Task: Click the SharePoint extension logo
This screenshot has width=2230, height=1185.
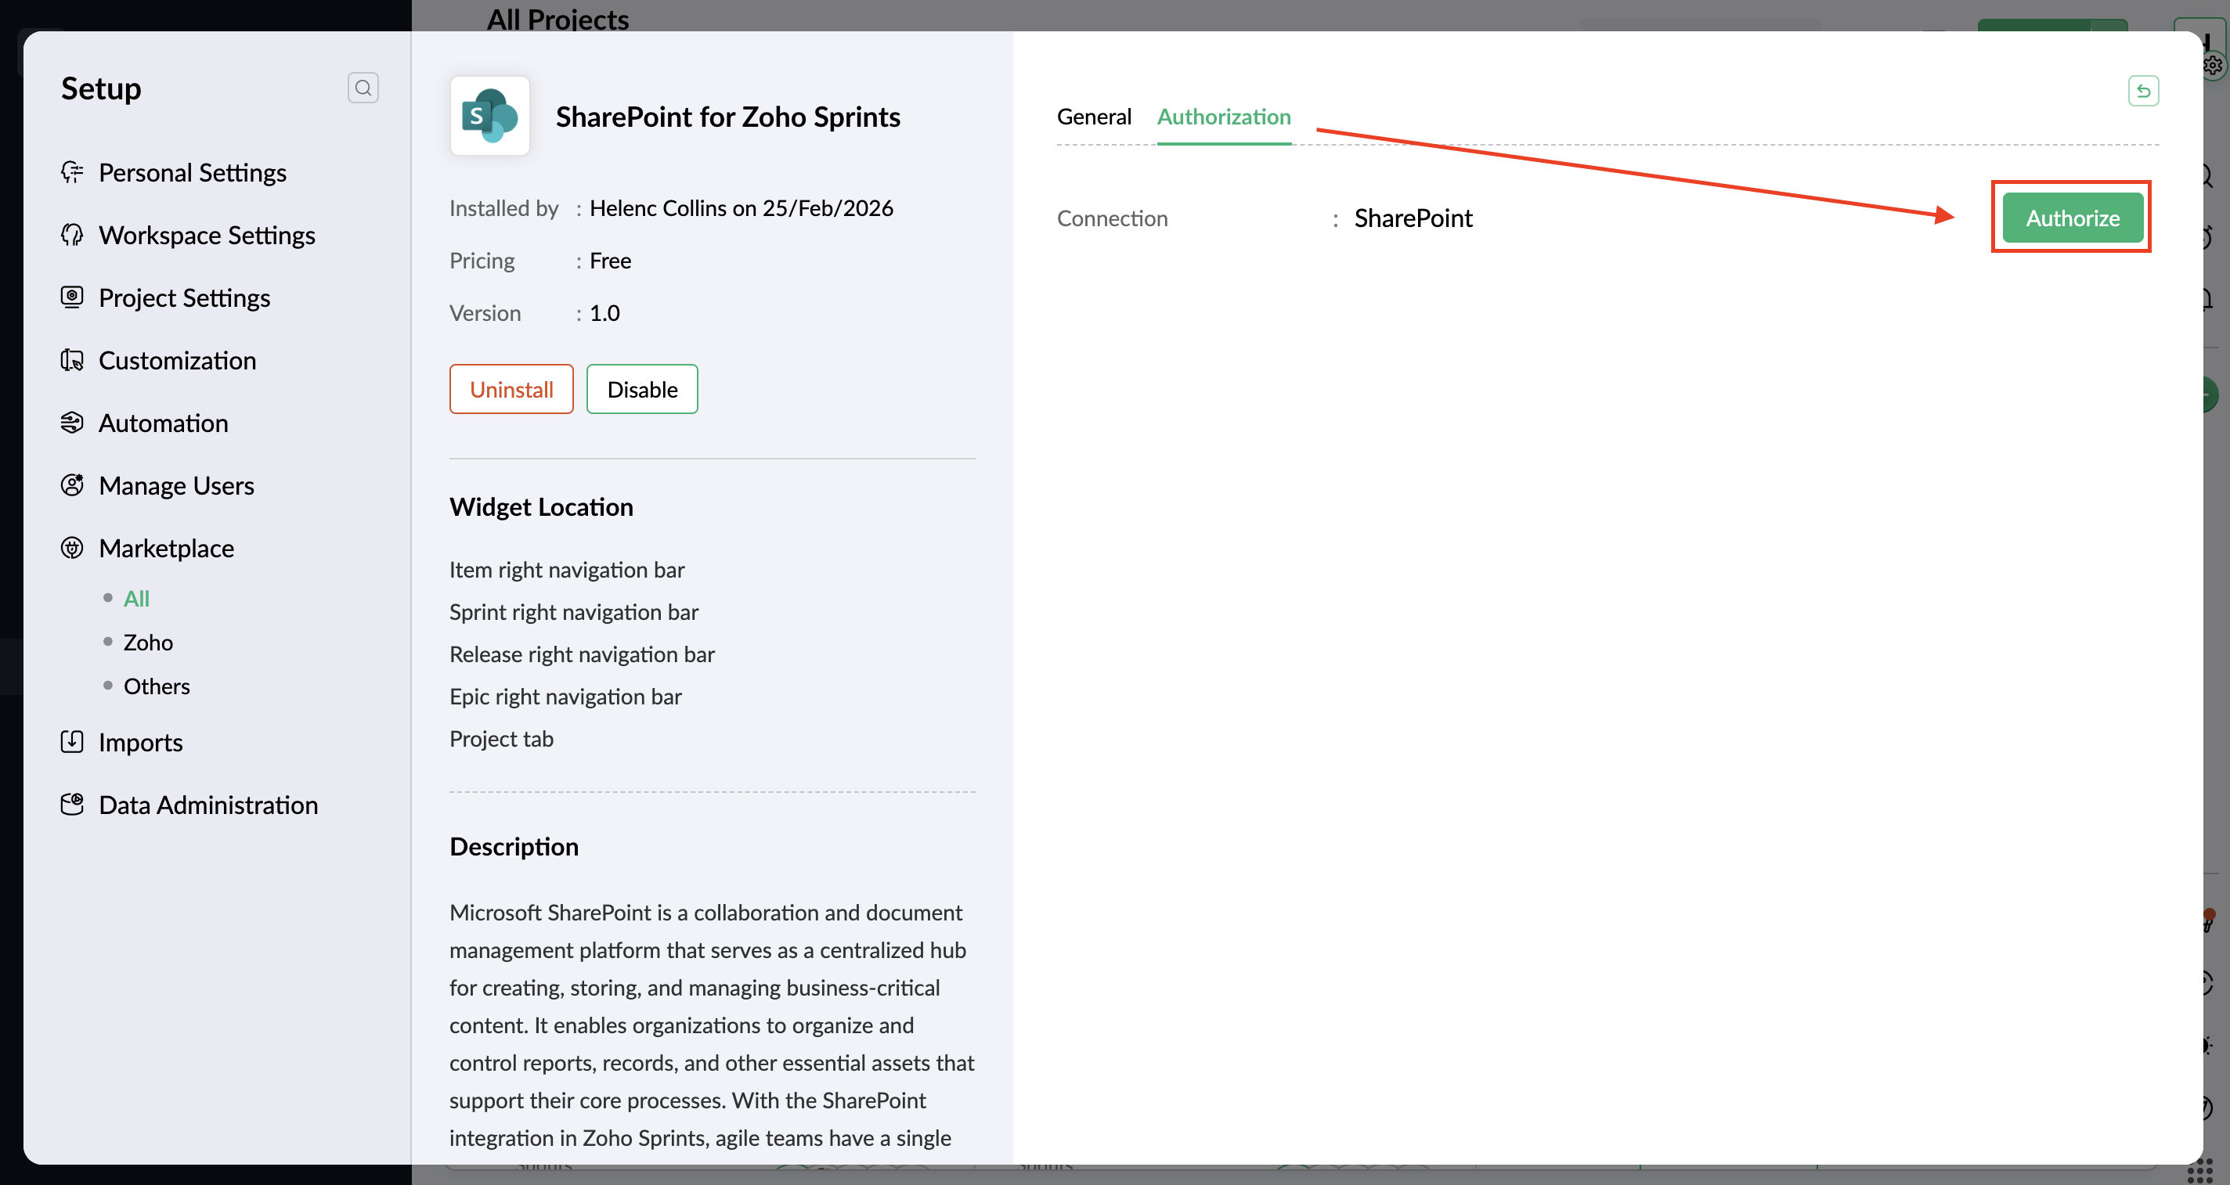Action: click(x=489, y=116)
